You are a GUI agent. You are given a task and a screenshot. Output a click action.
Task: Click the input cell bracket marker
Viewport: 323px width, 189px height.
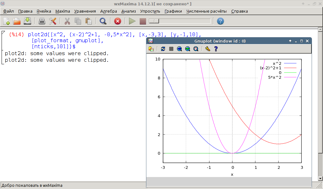point(3,33)
